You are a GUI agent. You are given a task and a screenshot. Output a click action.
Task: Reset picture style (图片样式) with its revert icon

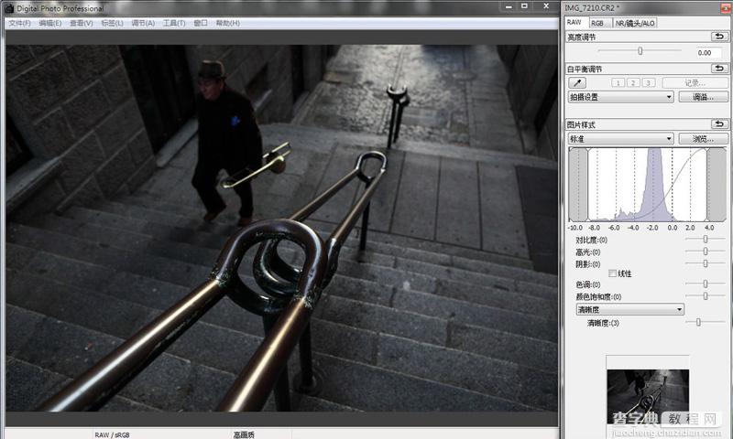(719, 124)
